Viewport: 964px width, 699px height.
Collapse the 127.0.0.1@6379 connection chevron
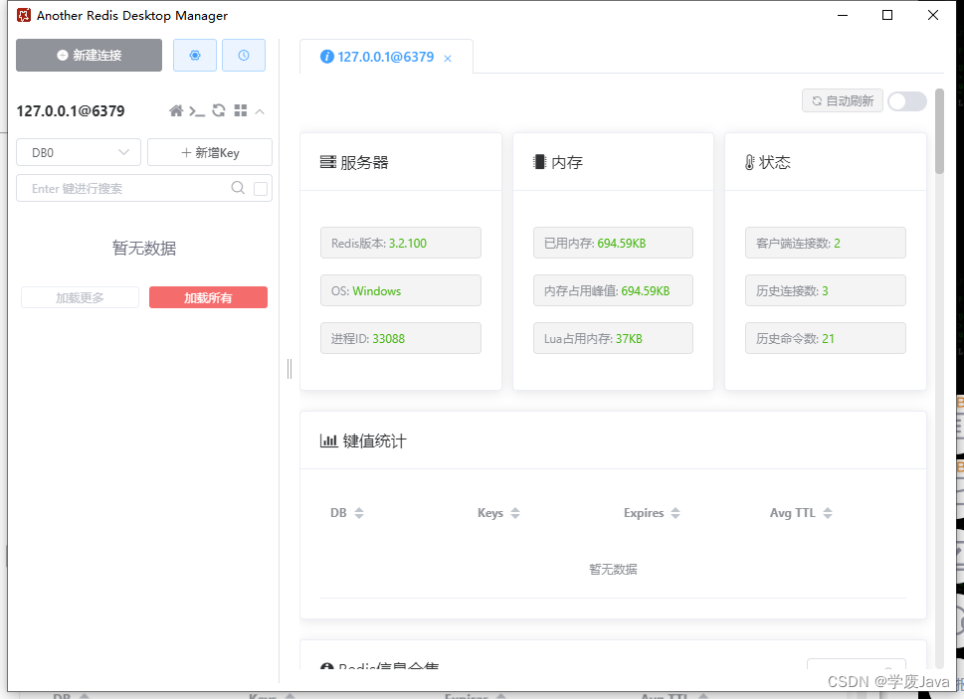[260, 111]
